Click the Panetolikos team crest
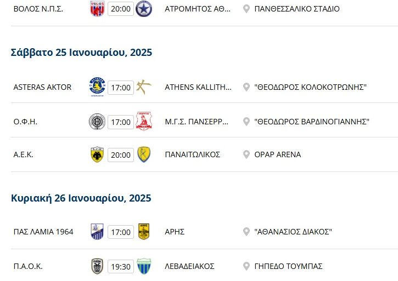The width and height of the screenshot is (398, 281). click(144, 154)
